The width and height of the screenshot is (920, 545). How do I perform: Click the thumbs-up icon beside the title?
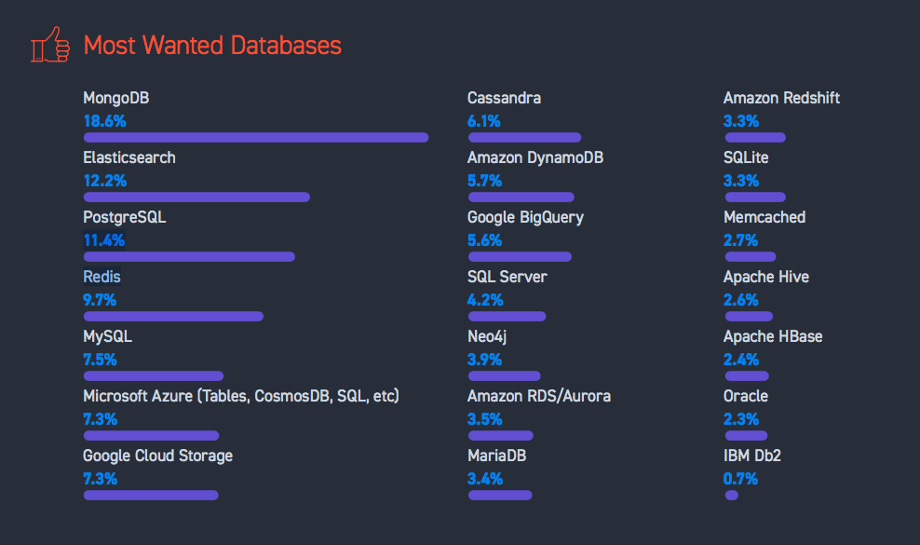[x=50, y=45]
